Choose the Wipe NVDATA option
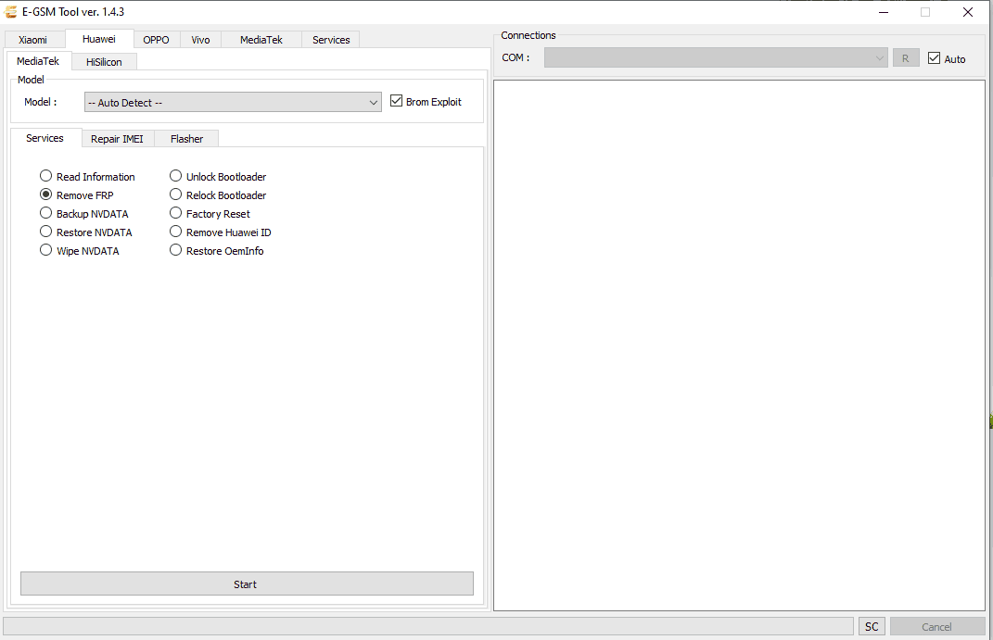993x640 pixels. pos(79,250)
